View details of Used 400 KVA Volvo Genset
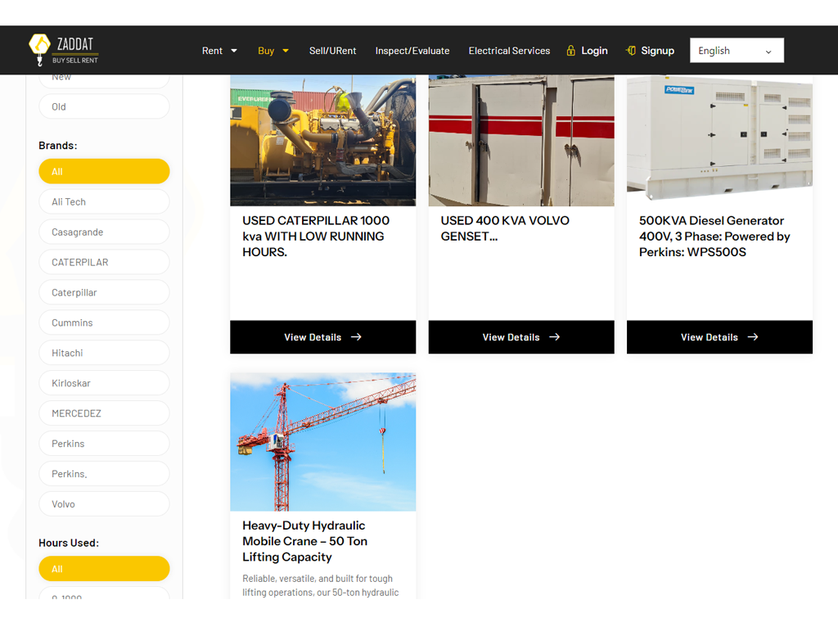838x627 pixels. tap(521, 337)
